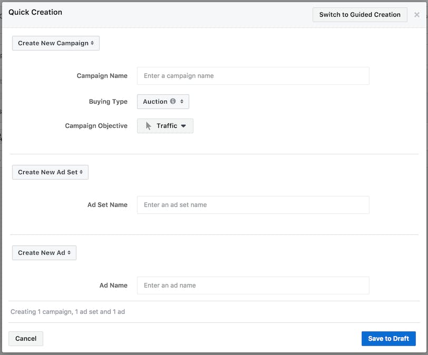Click the selector arrows in Buying Type

(182, 102)
